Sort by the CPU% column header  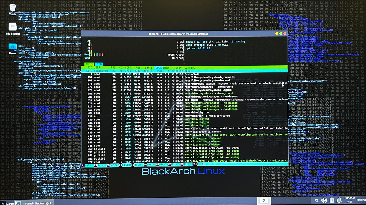[x=159, y=68]
